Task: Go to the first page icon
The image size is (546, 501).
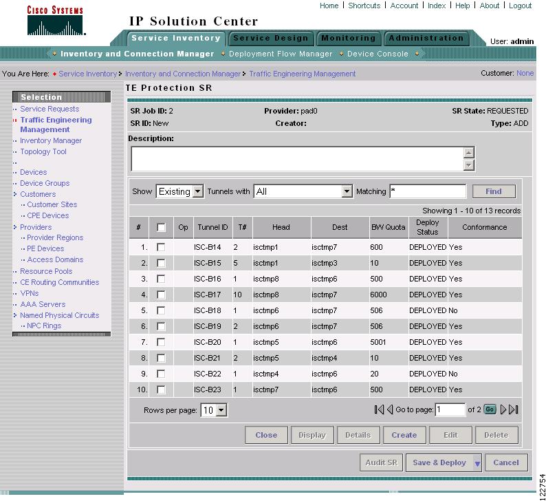Action: click(x=379, y=409)
